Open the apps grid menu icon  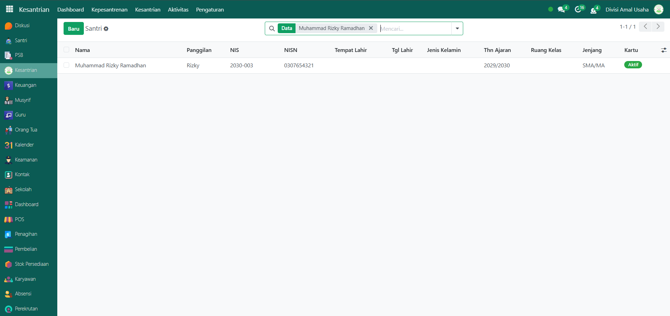click(x=9, y=9)
